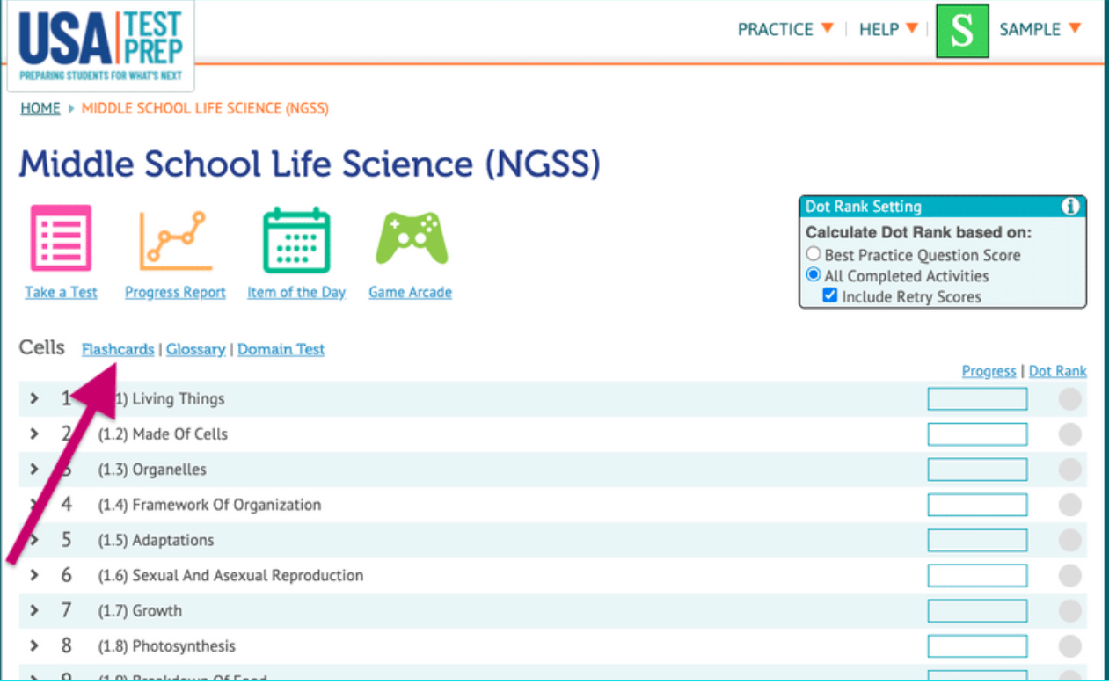Open the Game Arcade controller icon
The height and width of the screenshot is (685, 1109).
click(411, 239)
